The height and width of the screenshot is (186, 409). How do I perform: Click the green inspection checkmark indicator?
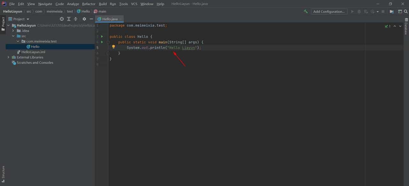(x=386, y=26)
